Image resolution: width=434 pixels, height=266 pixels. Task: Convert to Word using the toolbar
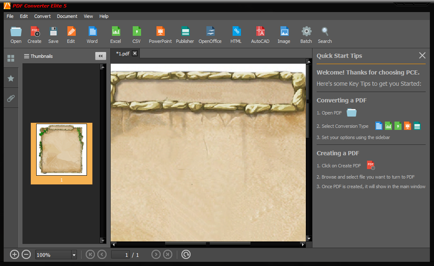pyautogui.click(x=92, y=35)
